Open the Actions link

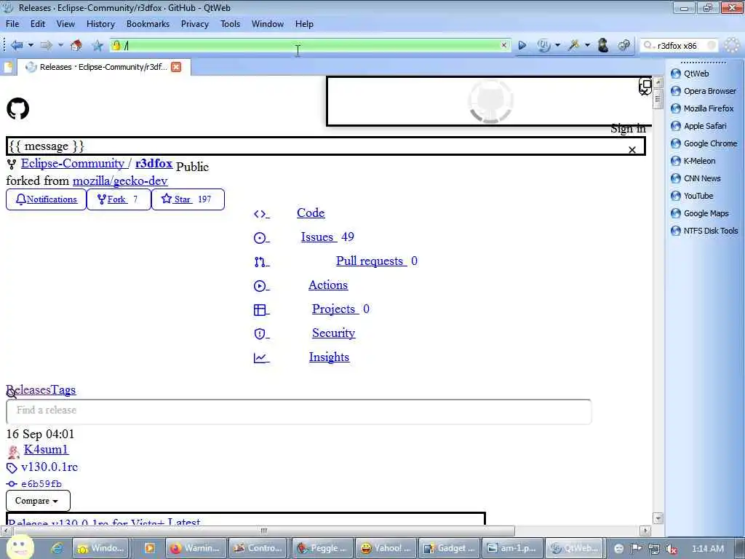[x=328, y=285]
